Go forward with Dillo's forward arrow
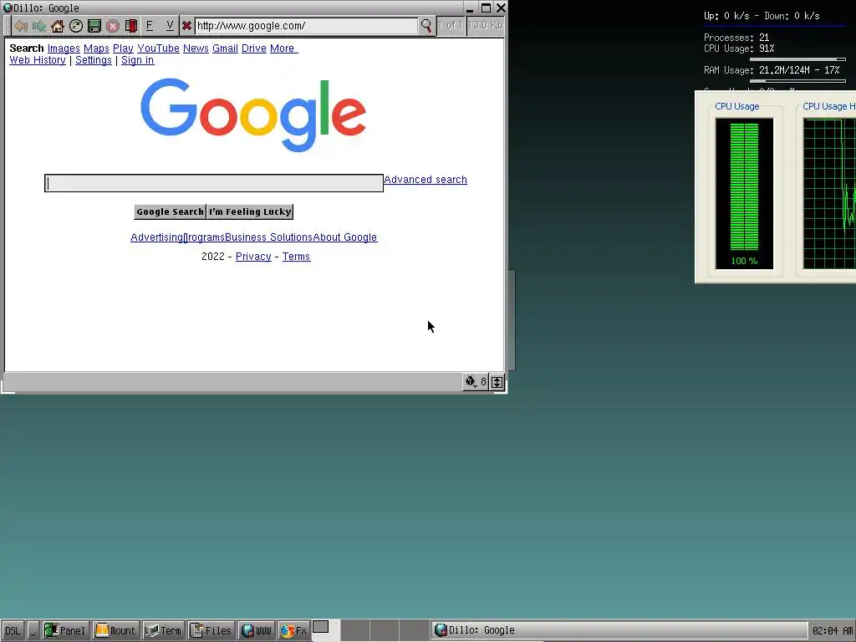This screenshot has width=856, height=642. (x=38, y=26)
